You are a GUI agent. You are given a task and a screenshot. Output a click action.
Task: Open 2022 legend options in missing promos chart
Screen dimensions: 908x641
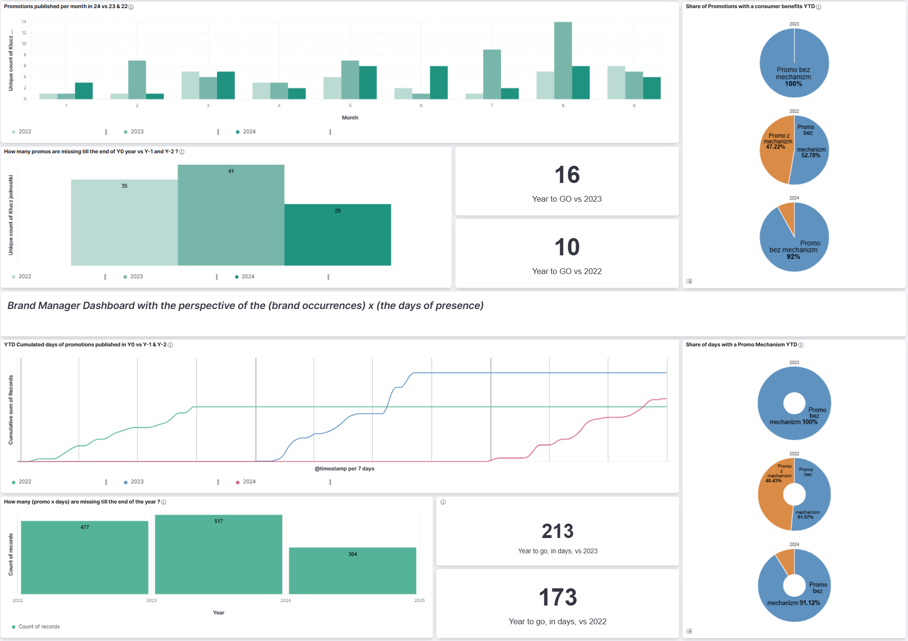click(x=105, y=277)
